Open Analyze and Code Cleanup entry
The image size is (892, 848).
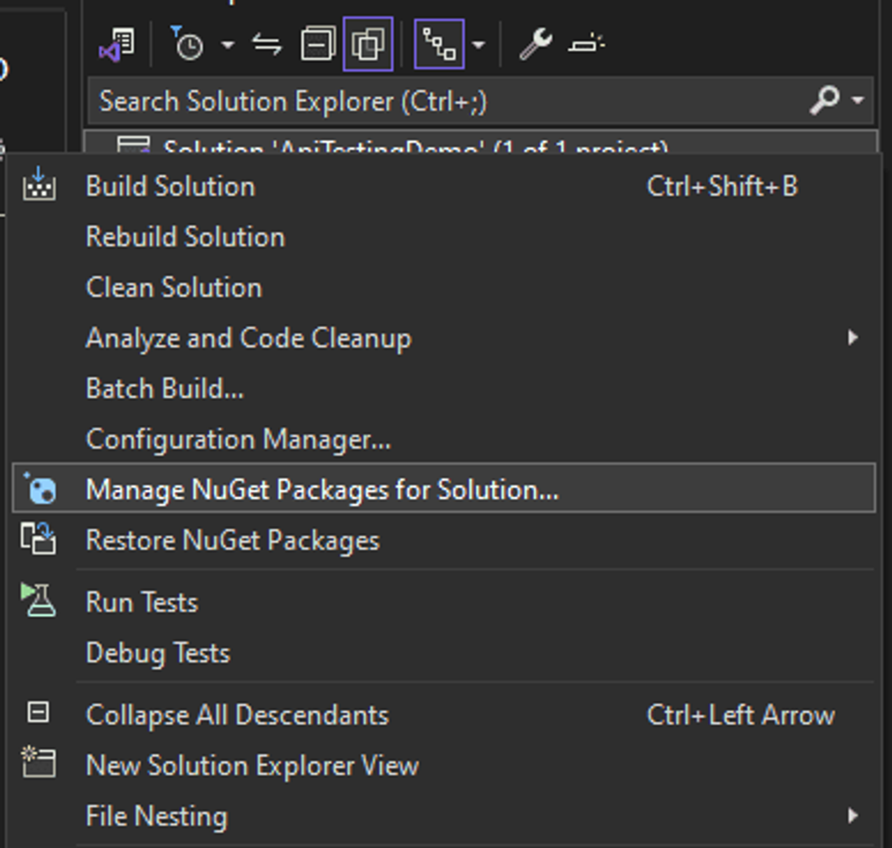443,338
